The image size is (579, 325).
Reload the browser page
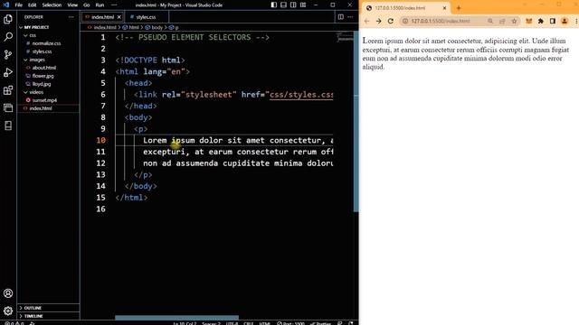pyautogui.click(x=390, y=21)
